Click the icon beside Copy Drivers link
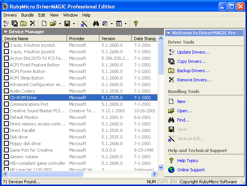 click(x=171, y=61)
